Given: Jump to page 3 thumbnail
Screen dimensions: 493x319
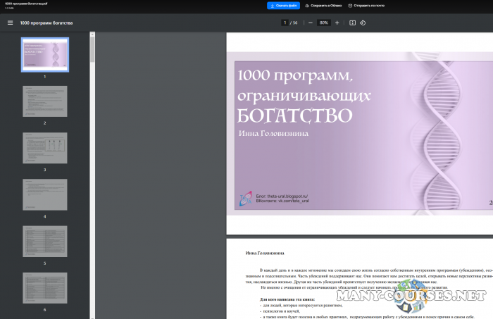Looking at the screenshot, I should [45, 148].
